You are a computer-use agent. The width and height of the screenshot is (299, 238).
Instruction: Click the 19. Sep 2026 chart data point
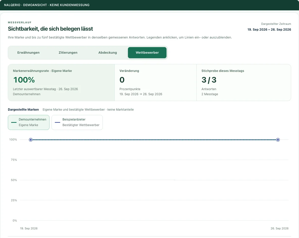click(31, 140)
